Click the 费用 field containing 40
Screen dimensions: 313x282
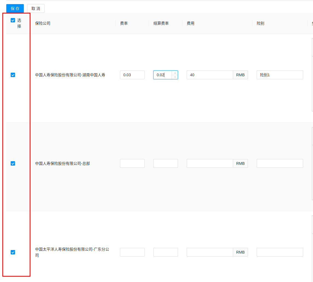click(210, 75)
